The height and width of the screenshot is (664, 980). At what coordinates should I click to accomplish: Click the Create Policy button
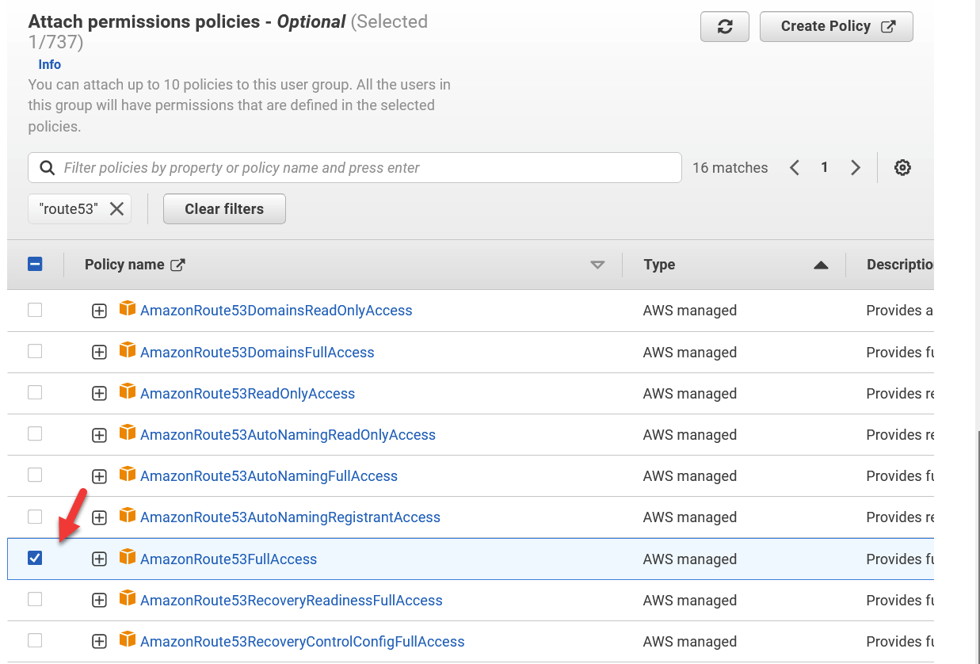click(x=837, y=26)
